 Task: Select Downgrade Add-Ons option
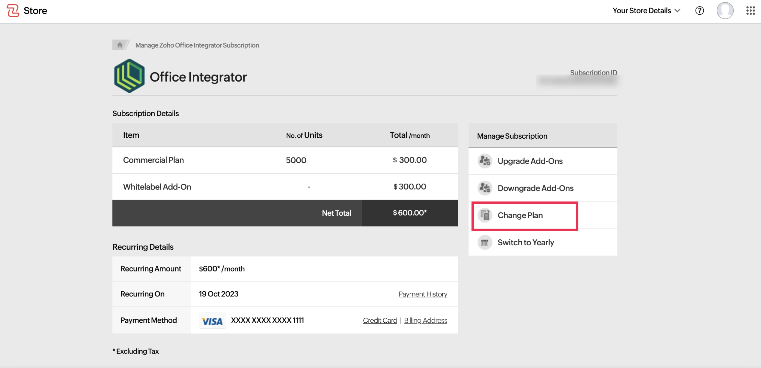pos(535,188)
